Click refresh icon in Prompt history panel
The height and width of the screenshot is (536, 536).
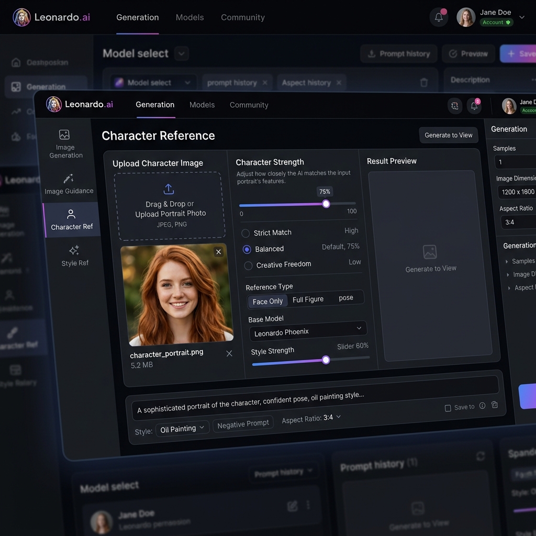click(481, 456)
